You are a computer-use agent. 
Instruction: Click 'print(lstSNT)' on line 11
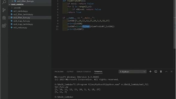(x=75, y=29)
